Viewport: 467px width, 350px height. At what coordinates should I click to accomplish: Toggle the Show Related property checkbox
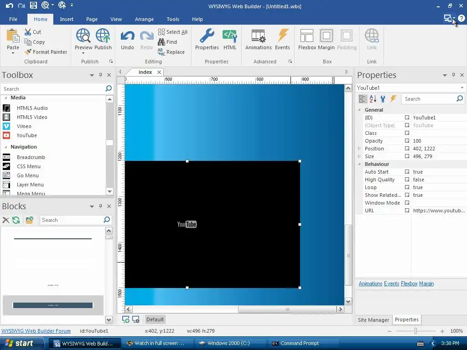[407, 195]
